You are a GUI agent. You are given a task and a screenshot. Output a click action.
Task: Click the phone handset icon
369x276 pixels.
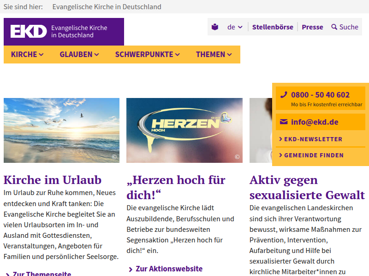pos(284,95)
